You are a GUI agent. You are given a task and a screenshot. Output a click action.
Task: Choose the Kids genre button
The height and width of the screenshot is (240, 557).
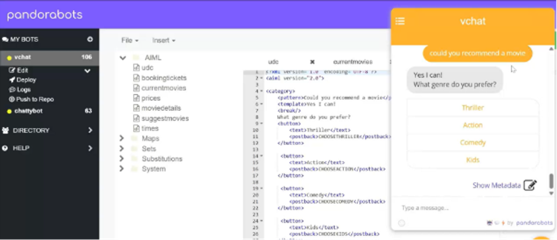click(x=473, y=160)
